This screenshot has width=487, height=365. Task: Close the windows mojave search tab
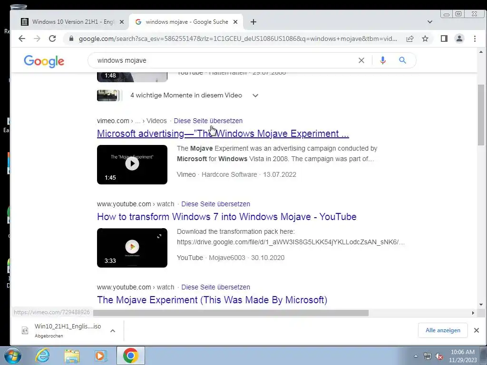(235, 22)
